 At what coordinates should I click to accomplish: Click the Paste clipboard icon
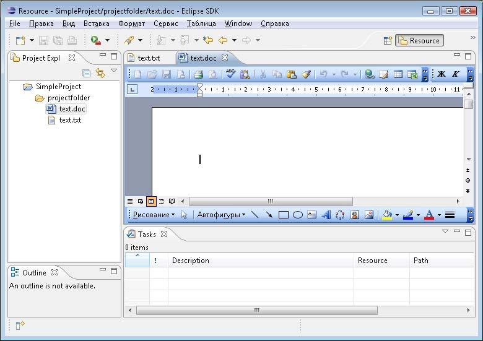click(291, 74)
